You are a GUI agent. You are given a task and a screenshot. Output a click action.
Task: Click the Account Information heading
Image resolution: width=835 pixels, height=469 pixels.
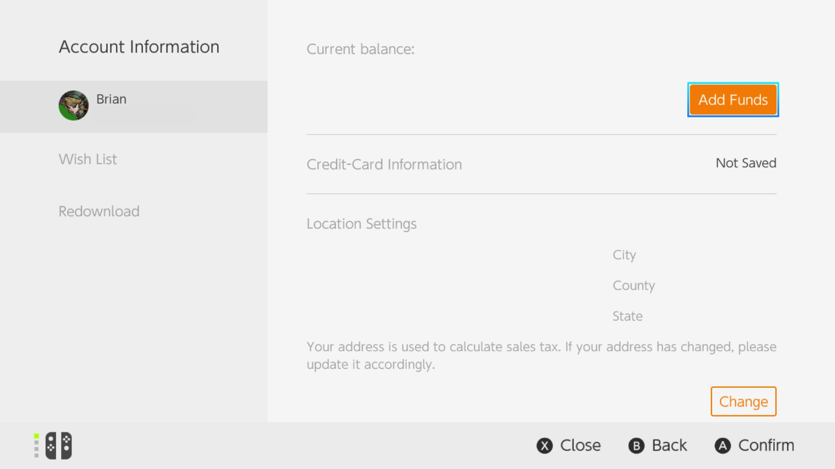pyautogui.click(x=139, y=47)
